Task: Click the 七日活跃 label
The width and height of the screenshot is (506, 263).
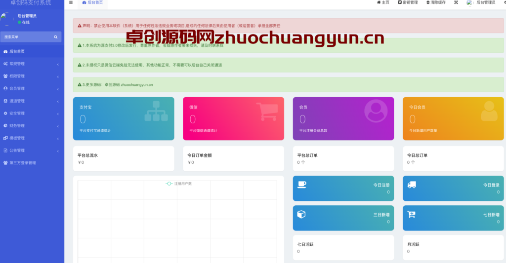Action: [x=305, y=244]
